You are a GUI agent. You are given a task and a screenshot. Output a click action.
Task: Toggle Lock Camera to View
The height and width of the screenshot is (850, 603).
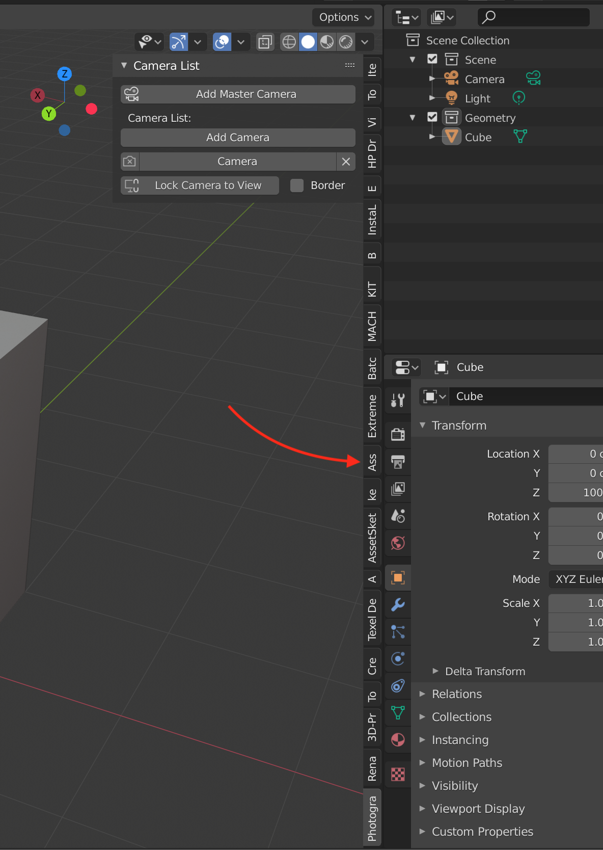click(200, 185)
